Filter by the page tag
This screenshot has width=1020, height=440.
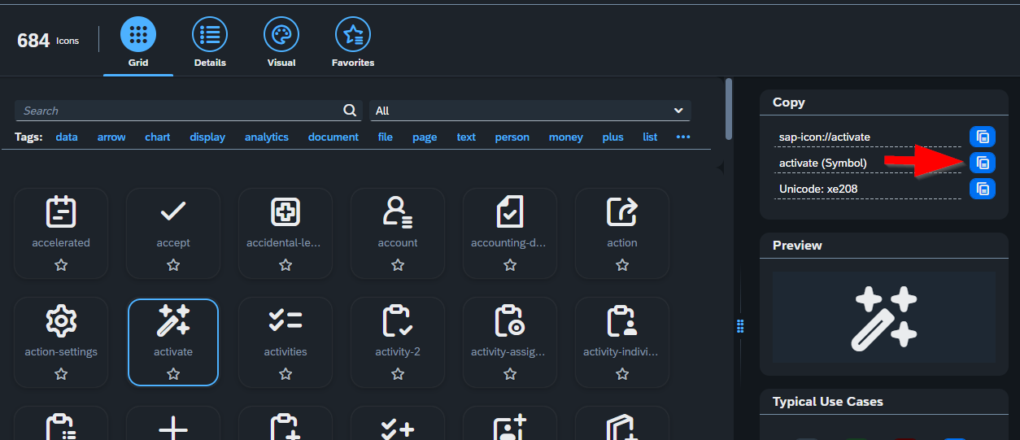(x=425, y=137)
